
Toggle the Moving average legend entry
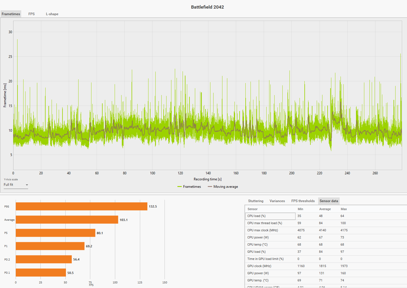(x=223, y=187)
